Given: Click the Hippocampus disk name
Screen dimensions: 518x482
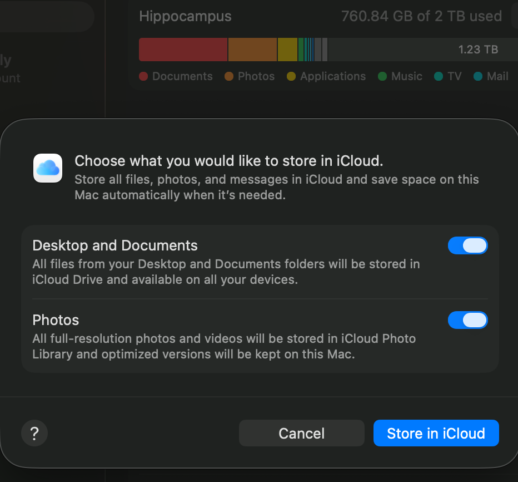Looking at the screenshot, I should coord(185,16).
